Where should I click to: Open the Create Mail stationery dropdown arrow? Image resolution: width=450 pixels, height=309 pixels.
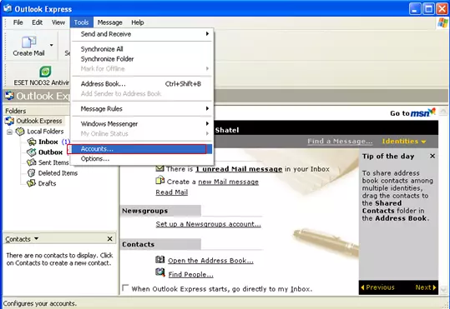(x=52, y=45)
